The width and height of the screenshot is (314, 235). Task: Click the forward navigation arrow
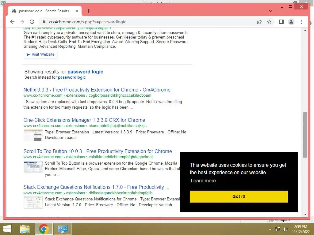(22, 22)
